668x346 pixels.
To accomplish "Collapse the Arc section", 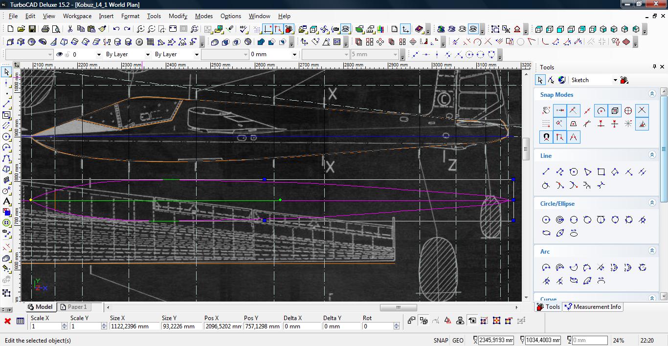I will coord(652,251).
